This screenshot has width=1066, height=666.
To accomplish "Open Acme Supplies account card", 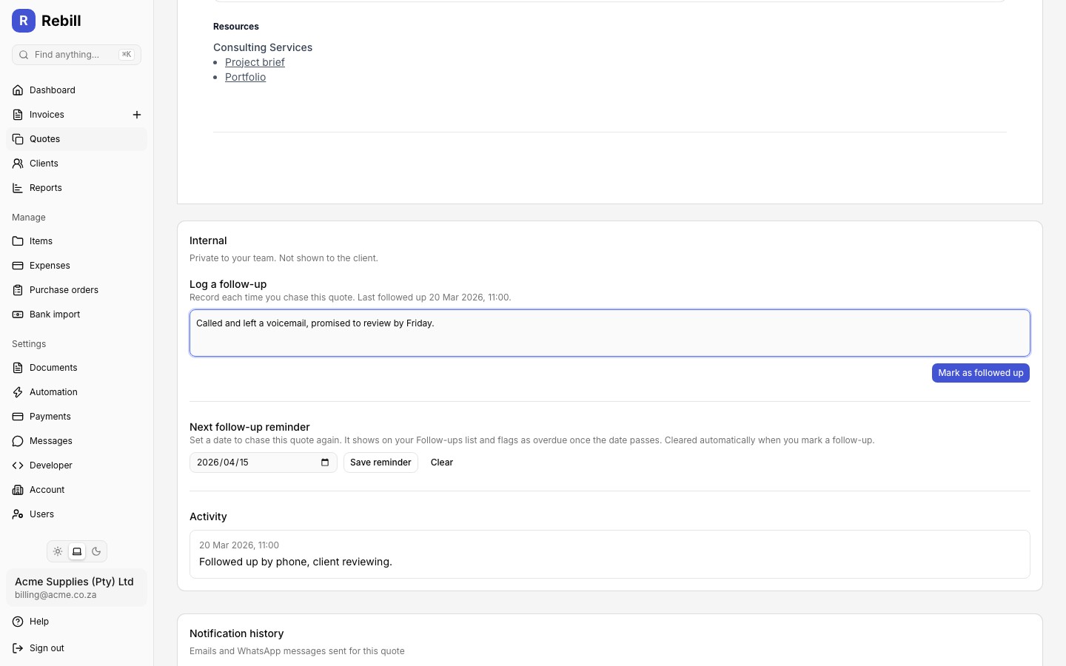I will point(76,588).
